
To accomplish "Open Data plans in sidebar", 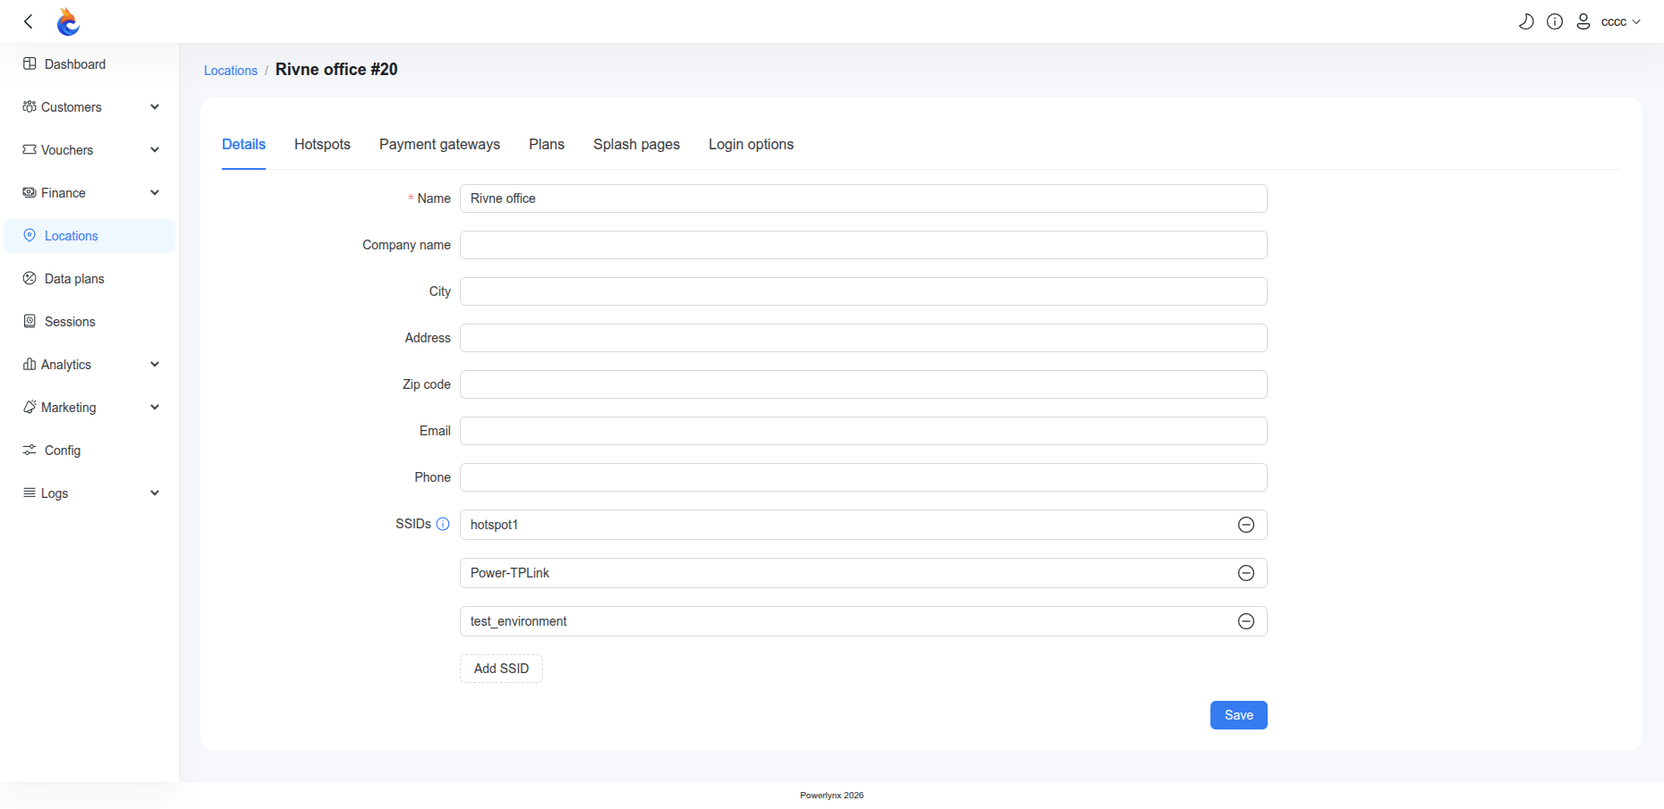I will point(89,279).
